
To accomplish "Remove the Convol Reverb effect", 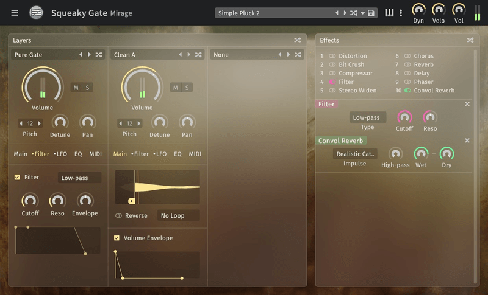I will [467, 141].
